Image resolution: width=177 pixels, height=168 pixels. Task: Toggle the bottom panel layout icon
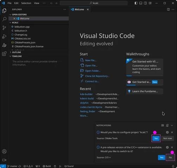[x=141, y=3]
